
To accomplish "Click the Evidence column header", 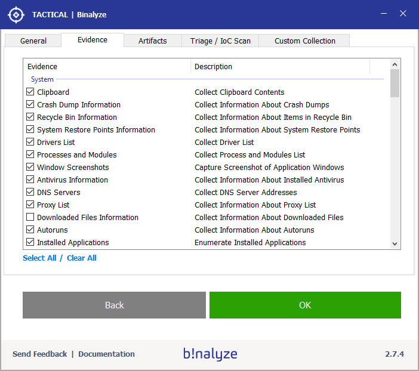I will [x=107, y=67].
